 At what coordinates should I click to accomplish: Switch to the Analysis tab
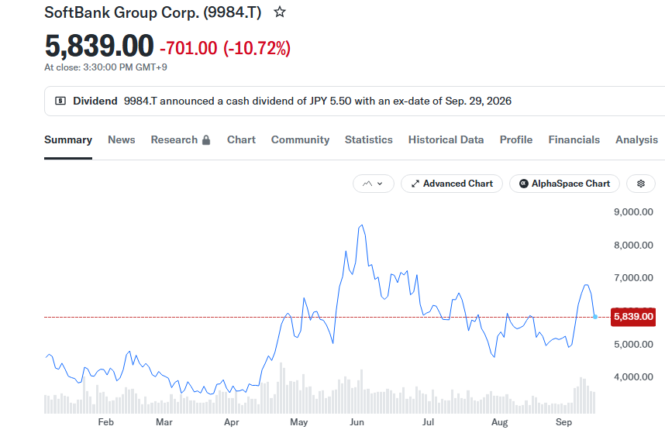click(x=636, y=140)
